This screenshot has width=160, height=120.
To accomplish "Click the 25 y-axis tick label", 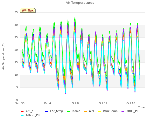I will coord(16,37).
